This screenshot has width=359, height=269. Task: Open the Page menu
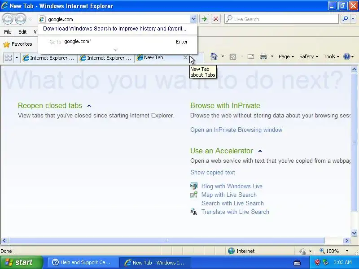(x=286, y=56)
